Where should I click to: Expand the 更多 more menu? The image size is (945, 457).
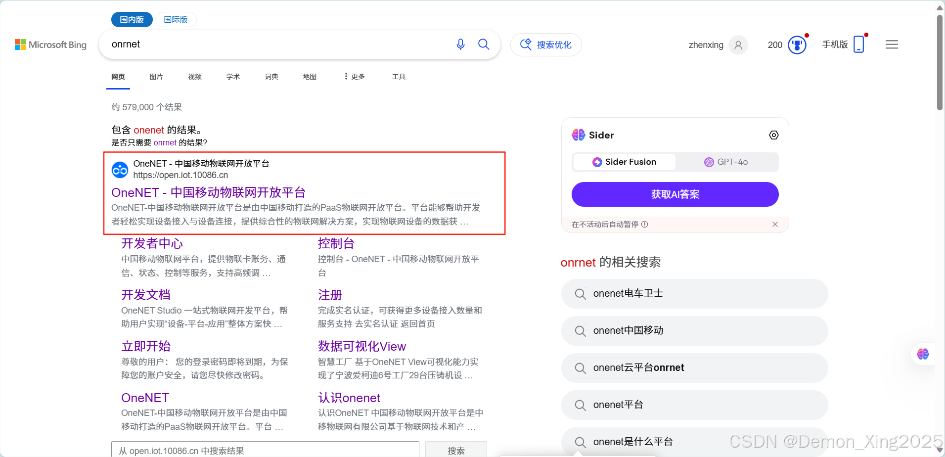[x=355, y=77]
